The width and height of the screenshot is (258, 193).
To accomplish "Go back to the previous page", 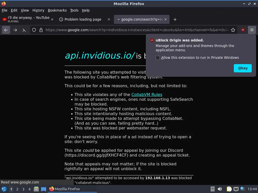I will point(6,30).
